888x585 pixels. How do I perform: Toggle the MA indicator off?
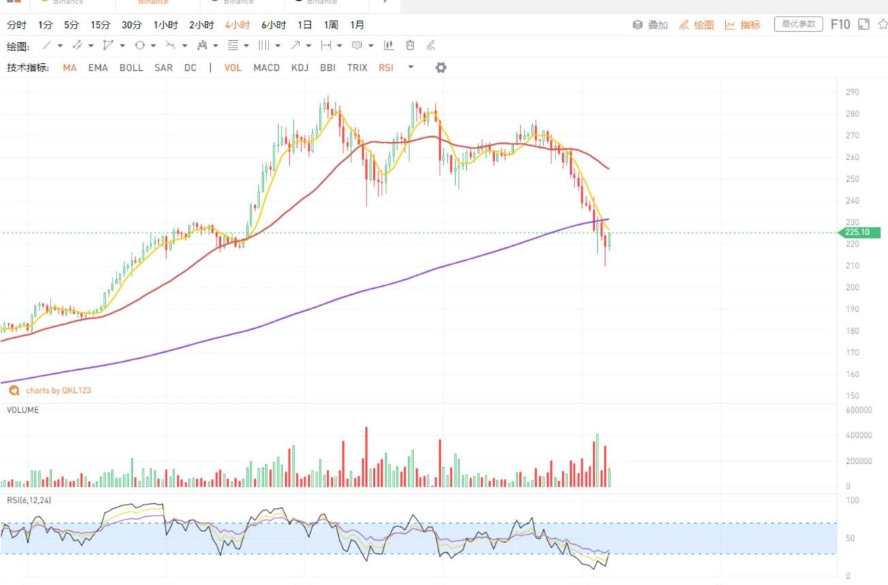[70, 67]
